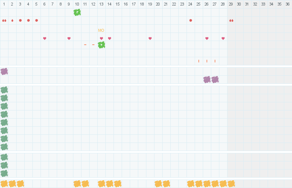Click the heart icon on day 28
Image resolution: width=292 pixels, height=188 pixels.
[223, 38]
